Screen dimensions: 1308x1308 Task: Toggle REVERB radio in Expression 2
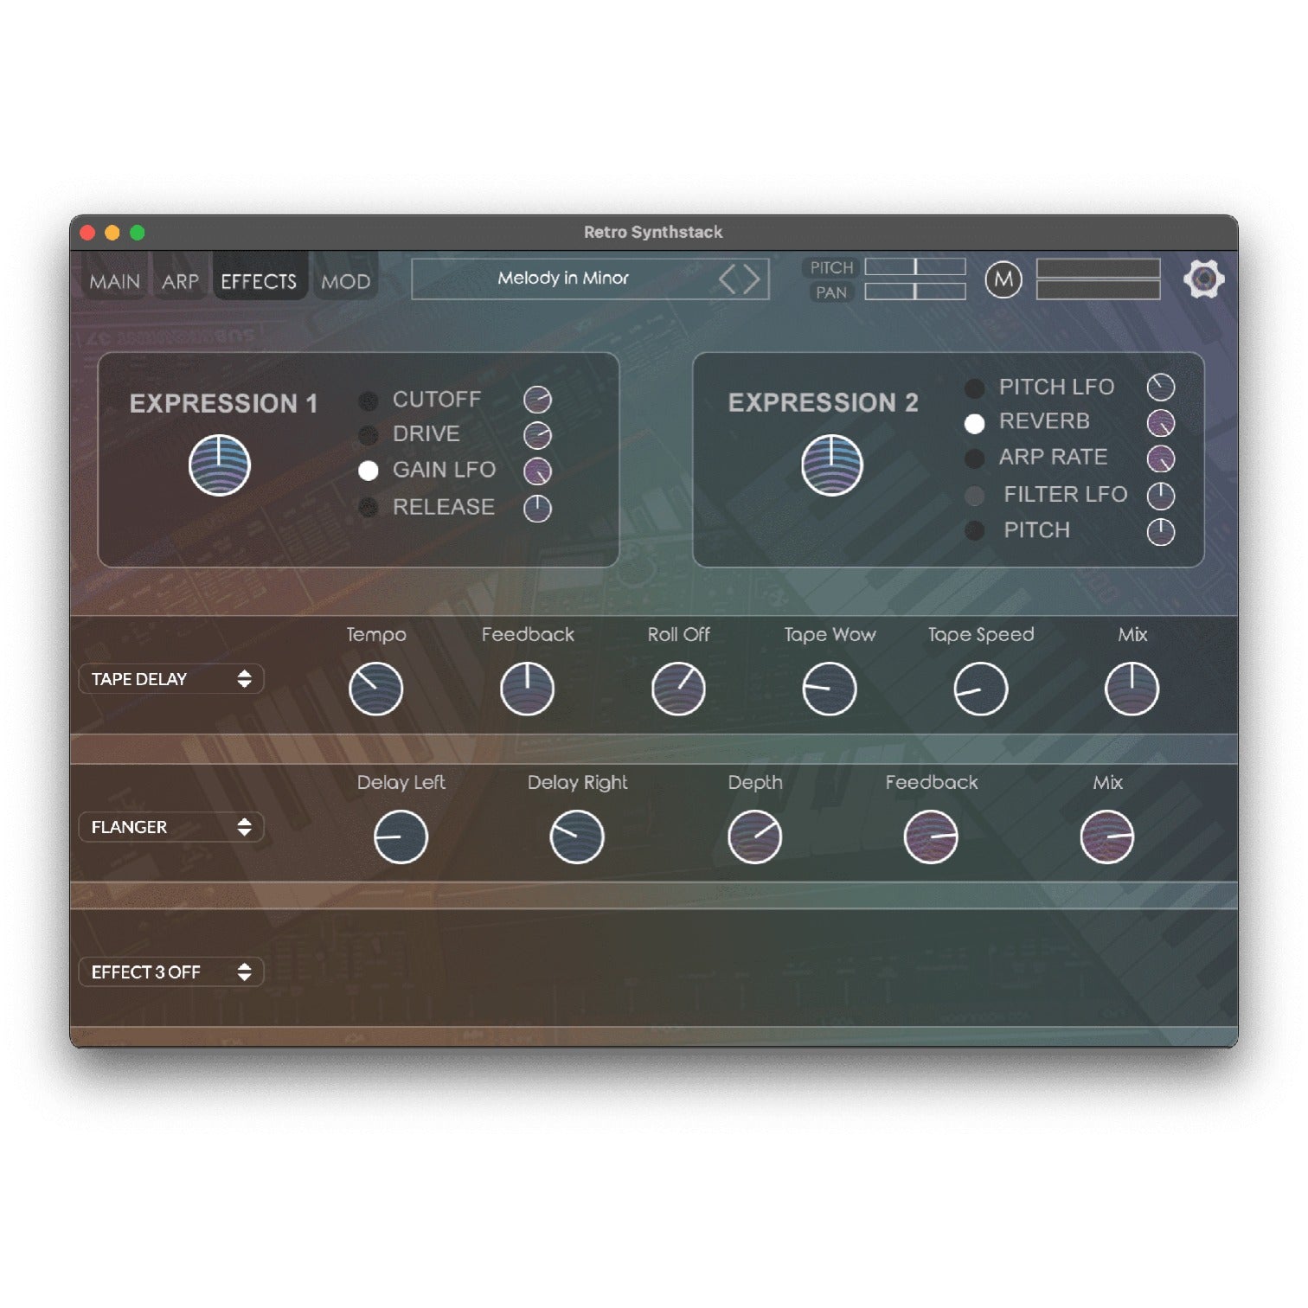tap(974, 424)
